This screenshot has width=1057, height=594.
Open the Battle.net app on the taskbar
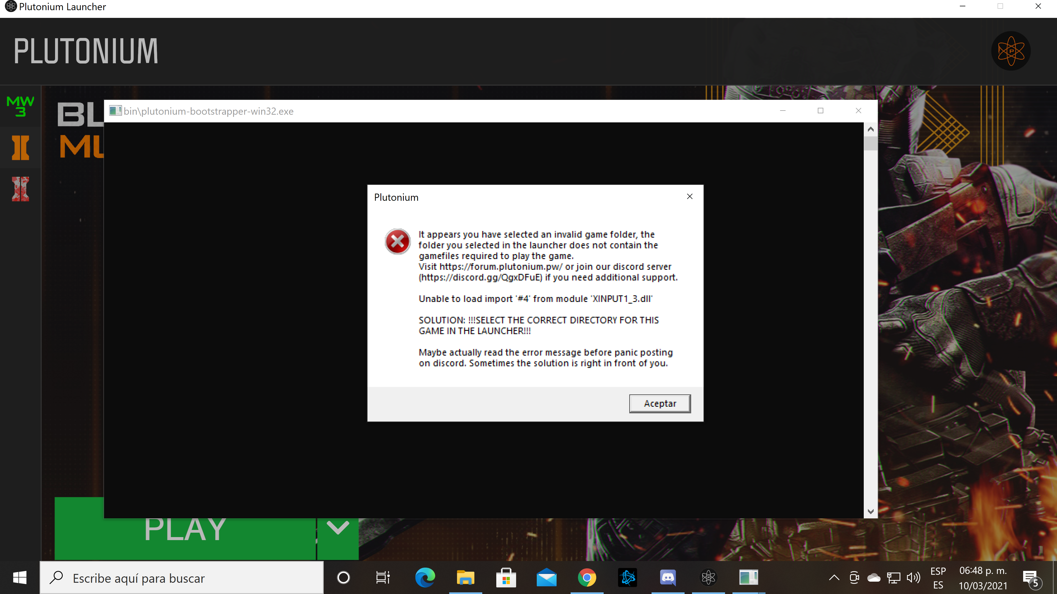(627, 577)
